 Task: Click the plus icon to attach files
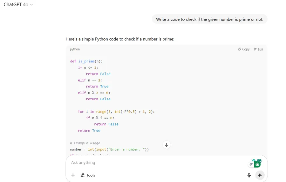coord(73,175)
